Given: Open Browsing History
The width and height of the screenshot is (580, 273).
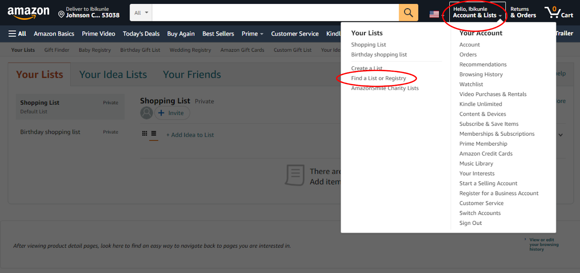Looking at the screenshot, I should [x=481, y=74].
